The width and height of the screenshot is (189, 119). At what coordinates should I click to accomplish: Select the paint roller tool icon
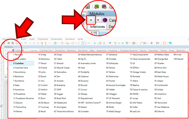[46, 43]
